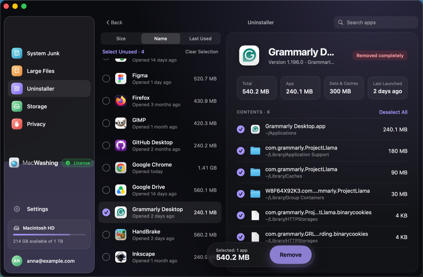Screen dimensions: 423x277
Task: Click the large Grammarly icon in detail header
Action: 249,55
